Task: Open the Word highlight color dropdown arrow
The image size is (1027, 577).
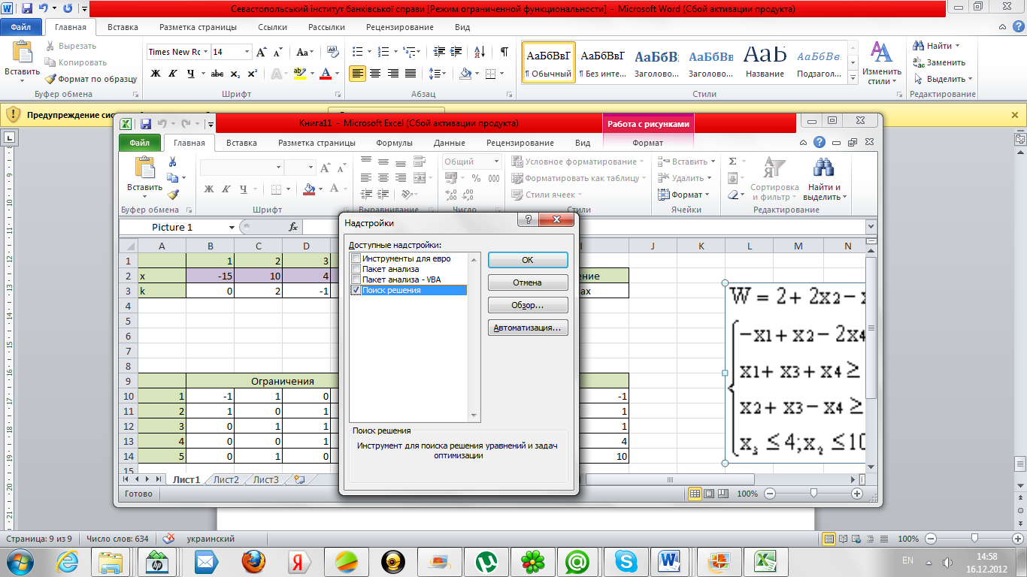Action: coord(311,74)
